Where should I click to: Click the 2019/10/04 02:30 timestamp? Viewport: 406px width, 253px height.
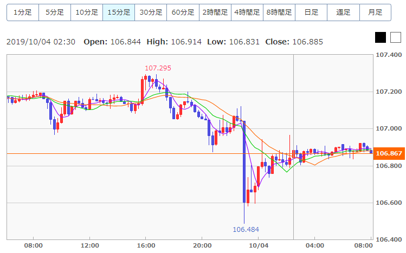(x=41, y=42)
